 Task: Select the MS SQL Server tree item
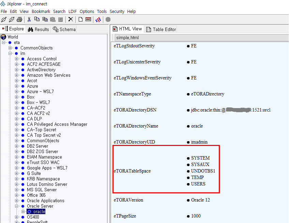tap(42, 190)
